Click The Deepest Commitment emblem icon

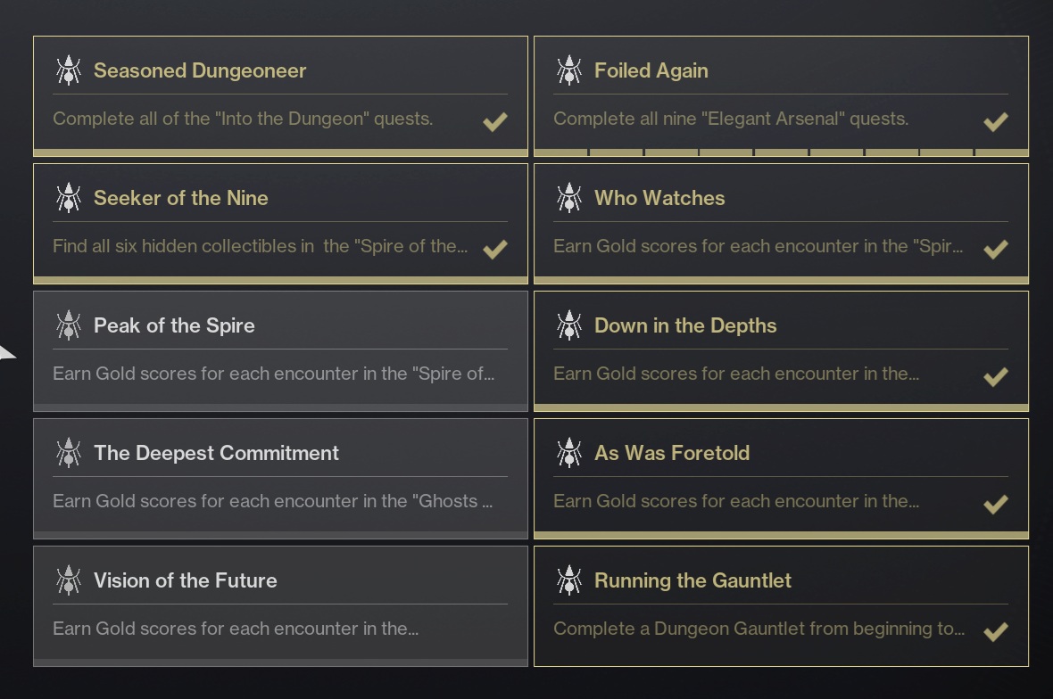pos(69,452)
